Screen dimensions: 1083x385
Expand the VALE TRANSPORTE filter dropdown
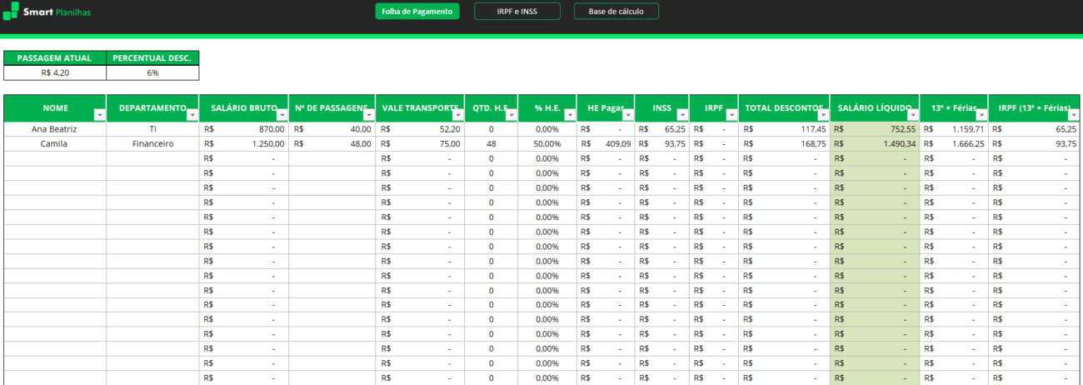(458, 116)
